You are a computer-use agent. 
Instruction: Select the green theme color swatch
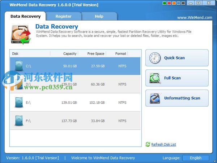(165, 3)
